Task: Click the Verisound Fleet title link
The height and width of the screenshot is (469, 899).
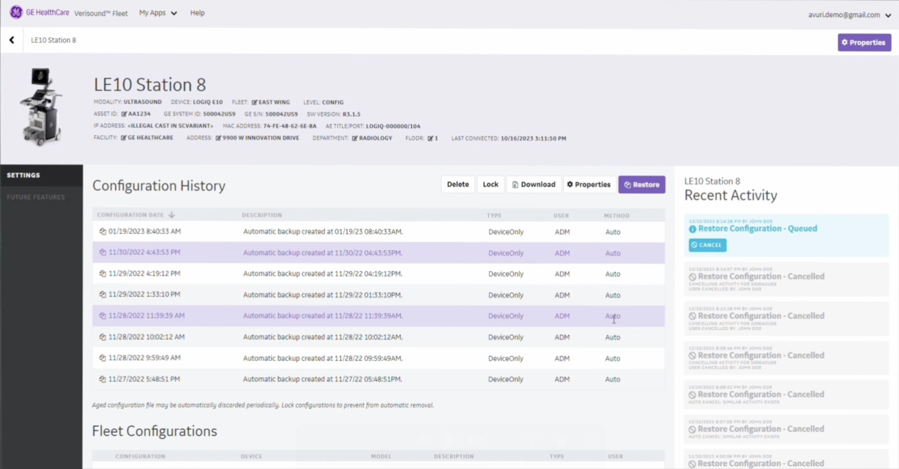Action: pos(101,13)
